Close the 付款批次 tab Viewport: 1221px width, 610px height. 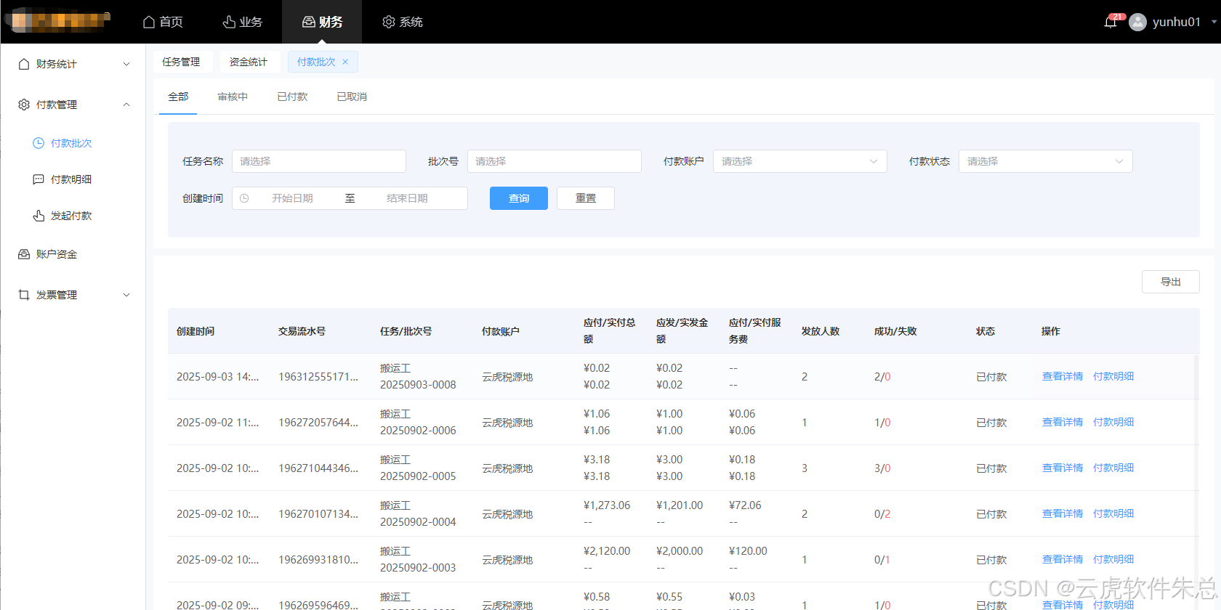345,62
